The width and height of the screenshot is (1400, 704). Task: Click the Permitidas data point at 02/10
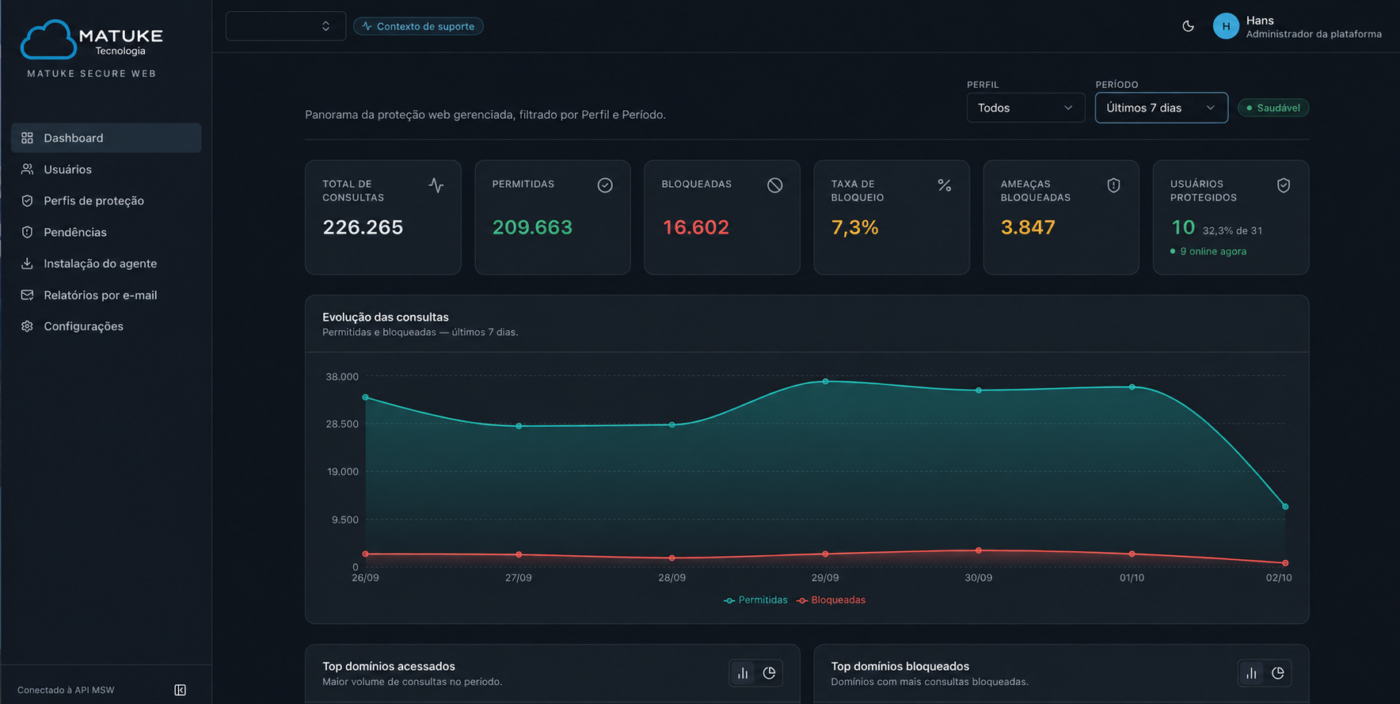coord(1285,507)
